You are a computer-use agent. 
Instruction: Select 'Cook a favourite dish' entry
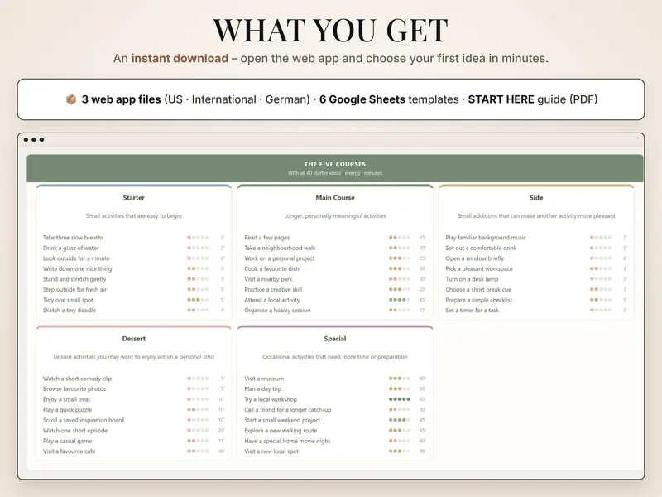point(335,268)
